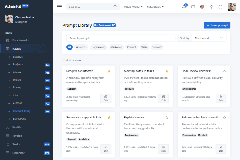This screenshot has height=160, width=240.
Task: Open the Sort by Most used dropdown
Action: 209,38
